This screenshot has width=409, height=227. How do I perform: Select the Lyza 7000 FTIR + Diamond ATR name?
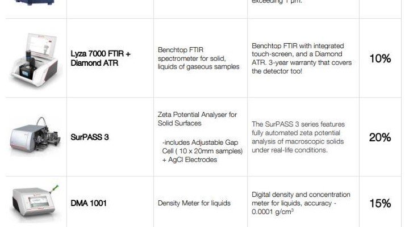[x=101, y=58]
